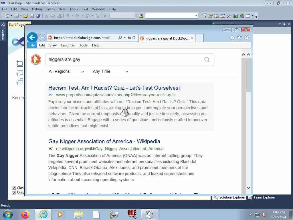
Task: Click Open File folder icon in Visual Studio toolbar
Action: click(26, 16)
